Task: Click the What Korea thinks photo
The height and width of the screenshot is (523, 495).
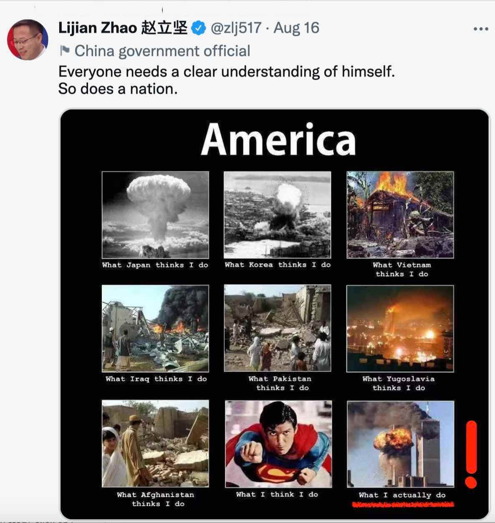Action: click(278, 215)
